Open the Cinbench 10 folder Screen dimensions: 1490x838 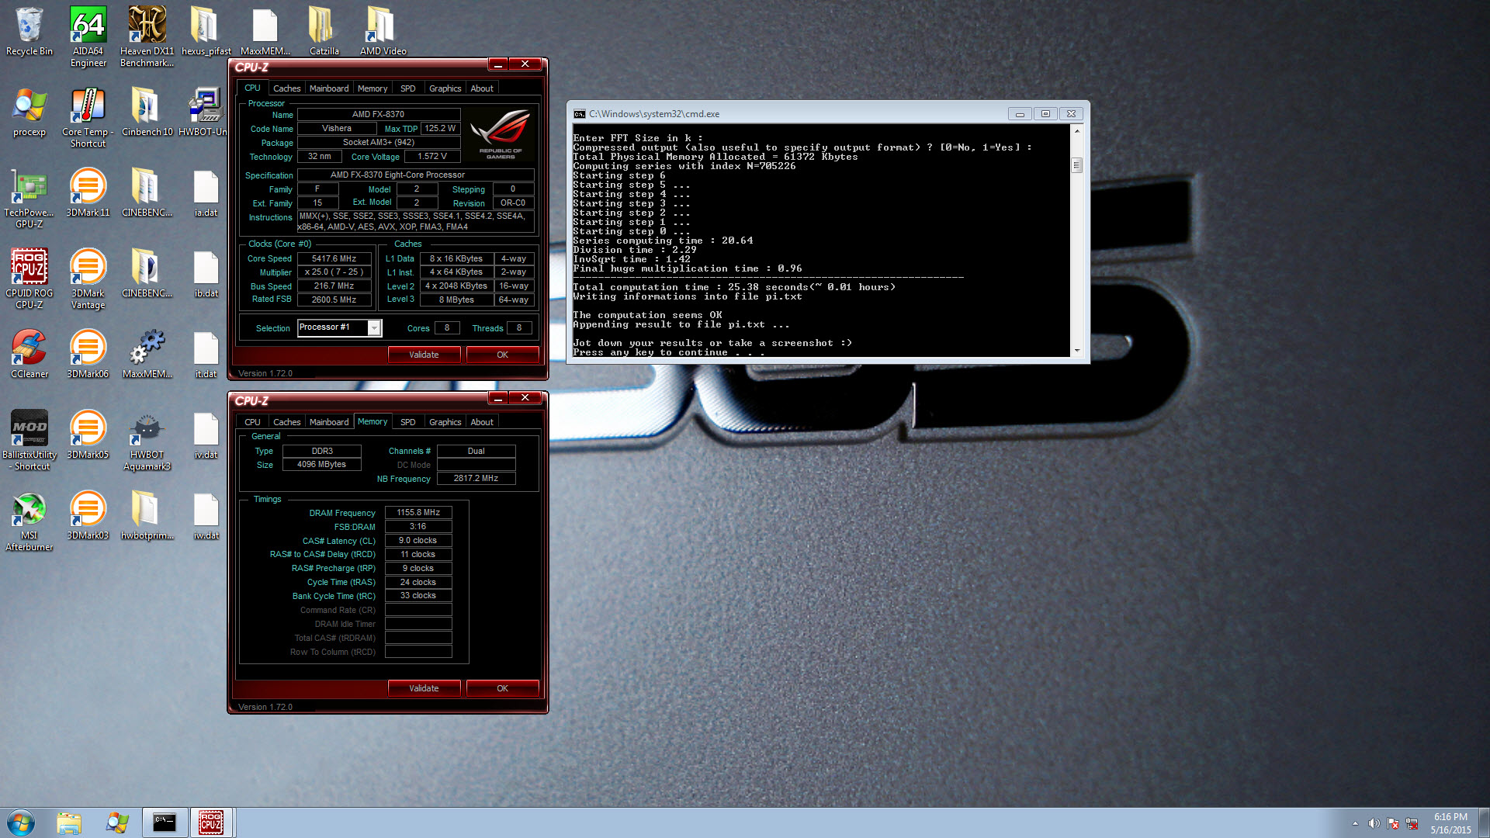[147, 113]
